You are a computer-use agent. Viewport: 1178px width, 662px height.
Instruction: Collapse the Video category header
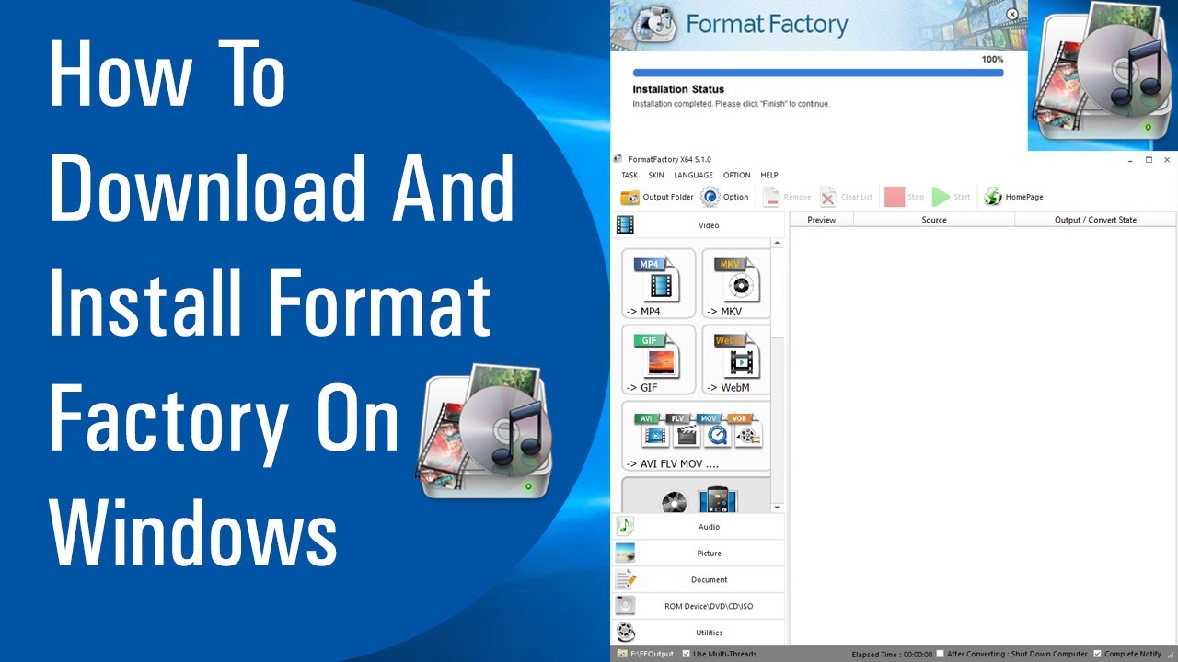click(x=699, y=225)
